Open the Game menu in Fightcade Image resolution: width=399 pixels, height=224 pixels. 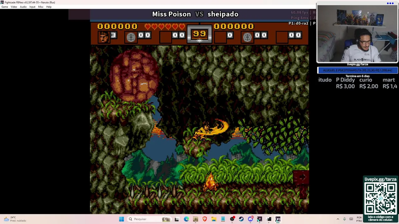pos(5,7)
